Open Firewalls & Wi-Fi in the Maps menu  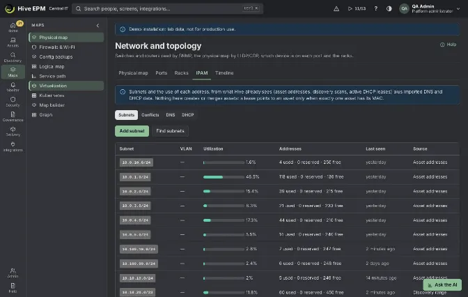[66, 47]
